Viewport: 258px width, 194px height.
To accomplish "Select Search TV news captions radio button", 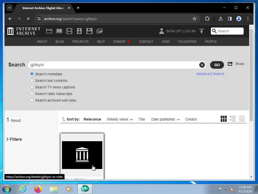I will (32, 87).
